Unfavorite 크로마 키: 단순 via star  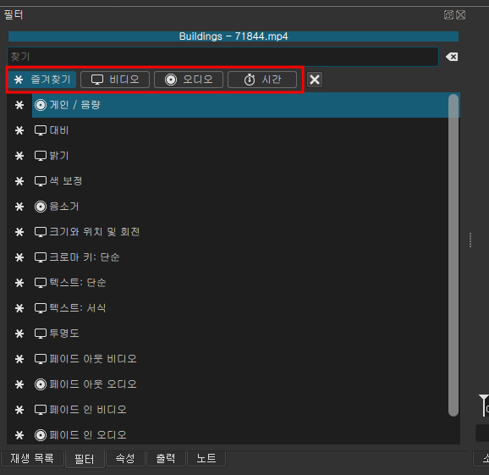pos(19,257)
